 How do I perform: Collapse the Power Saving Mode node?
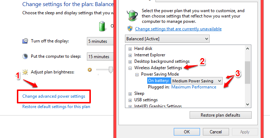(x=137, y=75)
